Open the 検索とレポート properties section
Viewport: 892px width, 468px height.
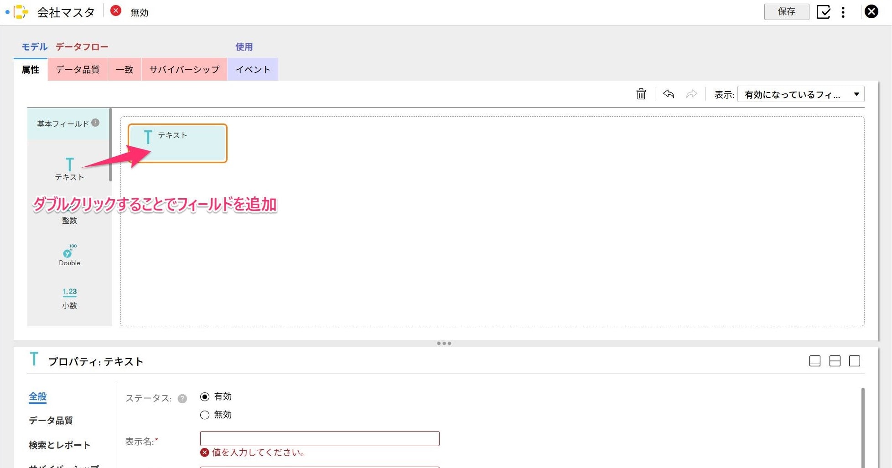59,445
